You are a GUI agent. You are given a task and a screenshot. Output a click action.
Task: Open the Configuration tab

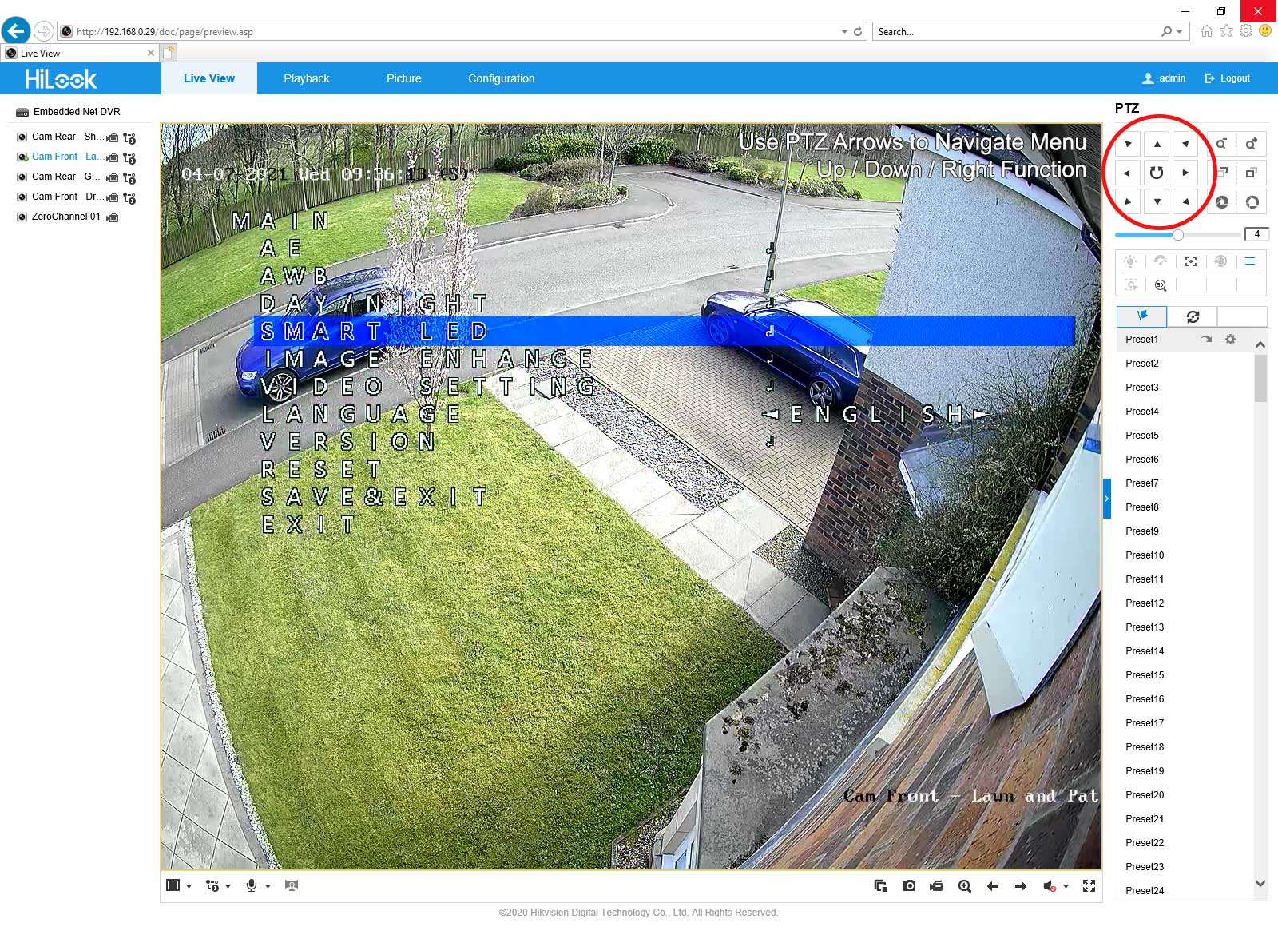click(501, 78)
